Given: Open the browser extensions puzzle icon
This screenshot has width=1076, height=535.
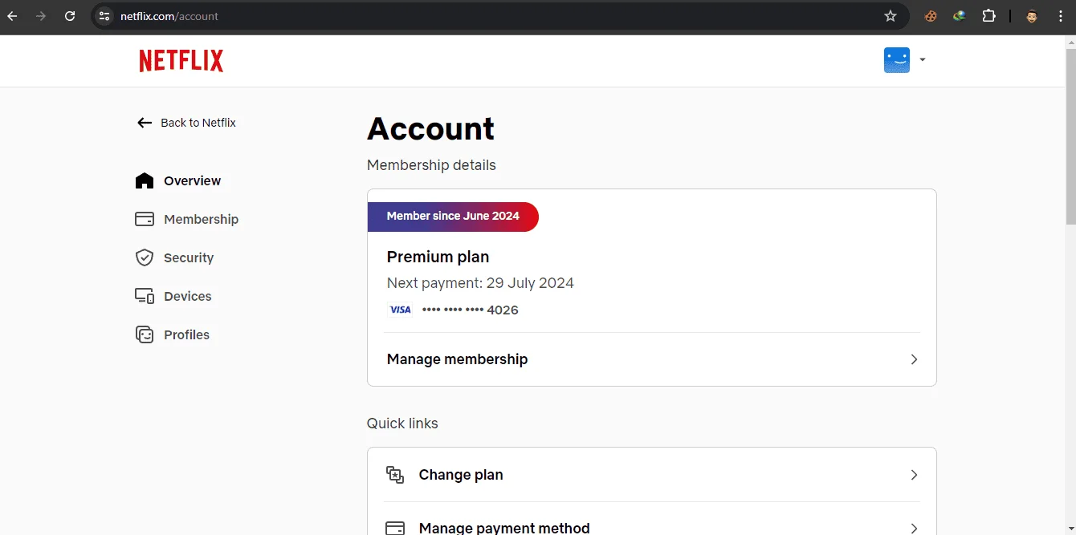Looking at the screenshot, I should click(988, 16).
